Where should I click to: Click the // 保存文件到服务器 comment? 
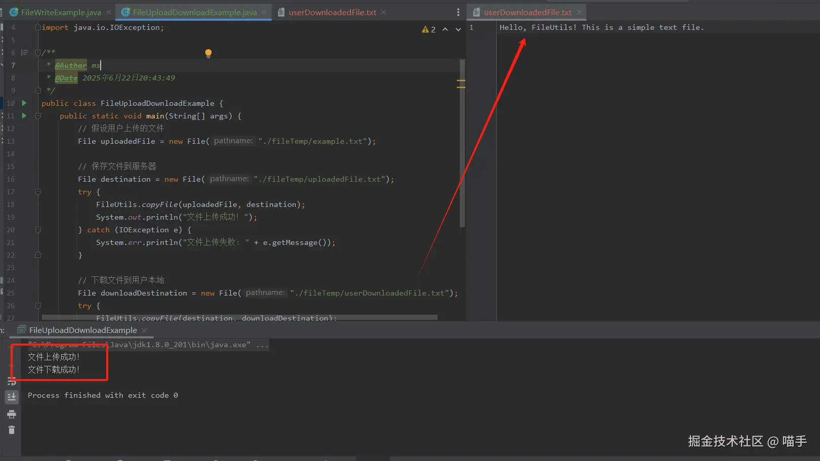tap(117, 166)
